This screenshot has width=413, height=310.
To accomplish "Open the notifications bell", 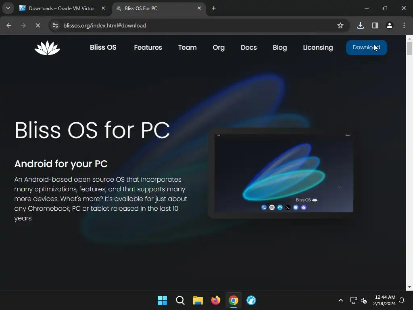I will pyautogui.click(x=402, y=300).
